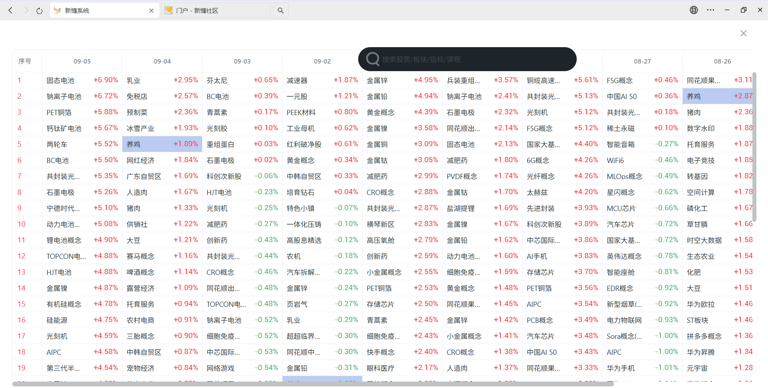Viewport: 768px width, 388px height.
Task: Close the 新缠系统 tab
Action: click(x=151, y=11)
